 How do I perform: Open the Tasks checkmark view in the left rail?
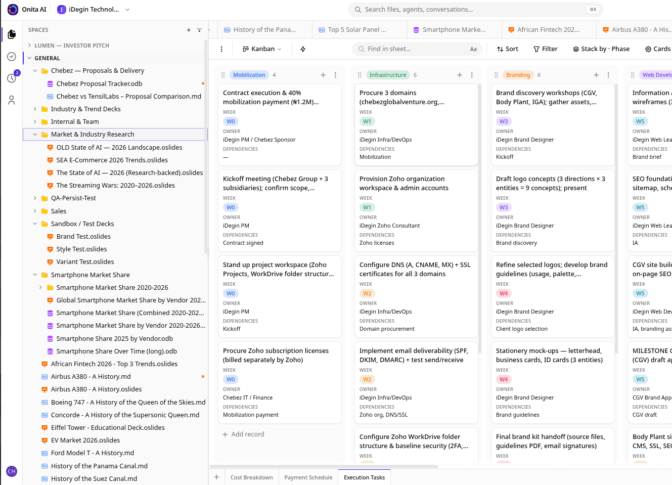click(x=12, y=57)
